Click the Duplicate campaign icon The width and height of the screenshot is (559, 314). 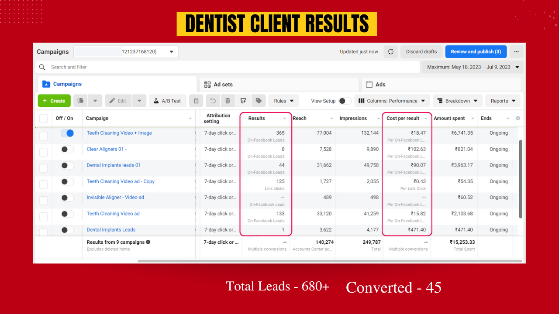(80, 101)
